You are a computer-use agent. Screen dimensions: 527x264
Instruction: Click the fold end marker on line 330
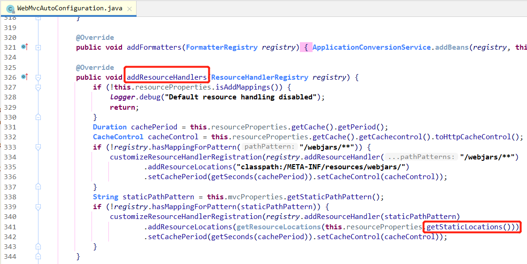coord(38,117)
